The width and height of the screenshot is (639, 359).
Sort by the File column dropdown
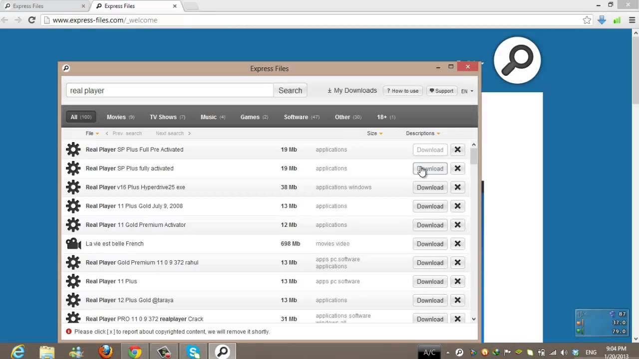pyautogui.click(x=92, y=133)
